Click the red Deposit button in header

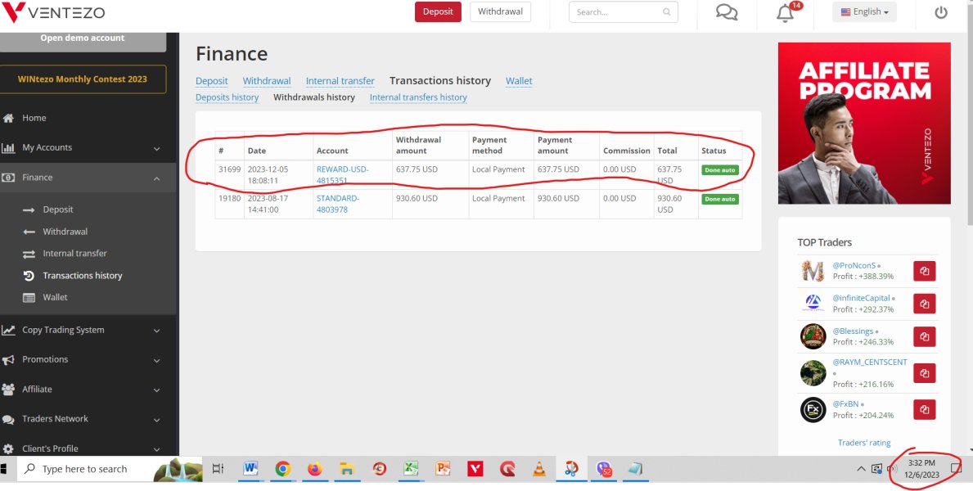click(438, 11)
